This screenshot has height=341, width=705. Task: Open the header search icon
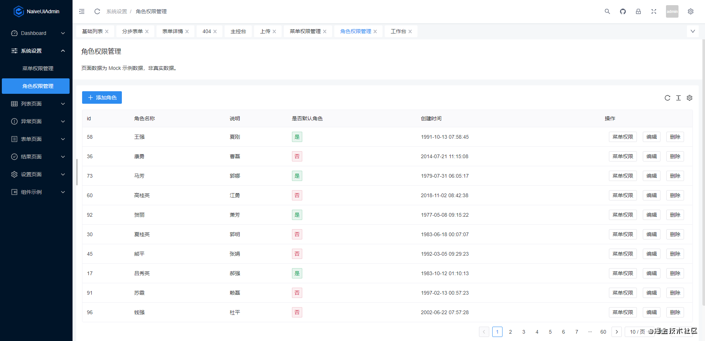click(x=607, y=11)
